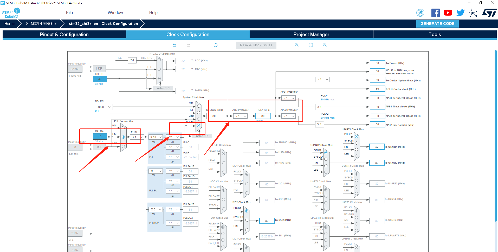Select PCLK2 in USART1 Clock Mux
Image resolution: width=498 pixels, height=252 pixels.
[x=357, y=137]
